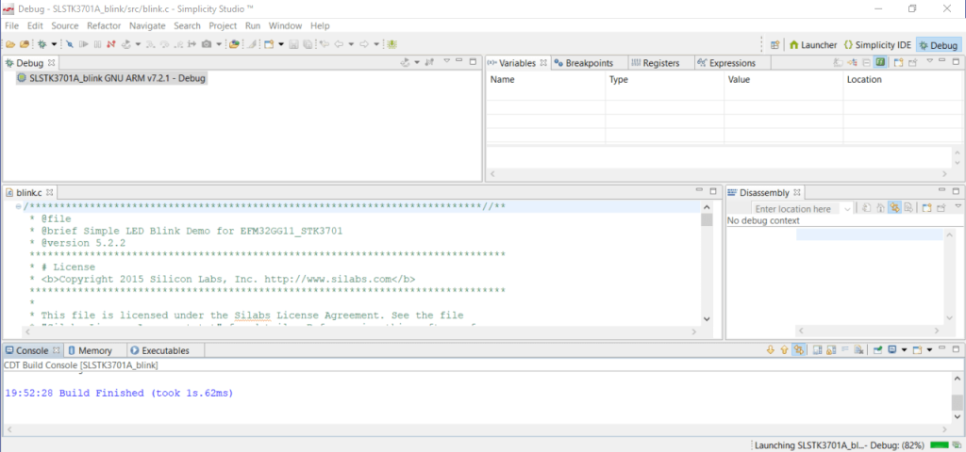966x452 pixels.
Task: Click the Suspend toolbar button
Action: (x=97, y=44)
